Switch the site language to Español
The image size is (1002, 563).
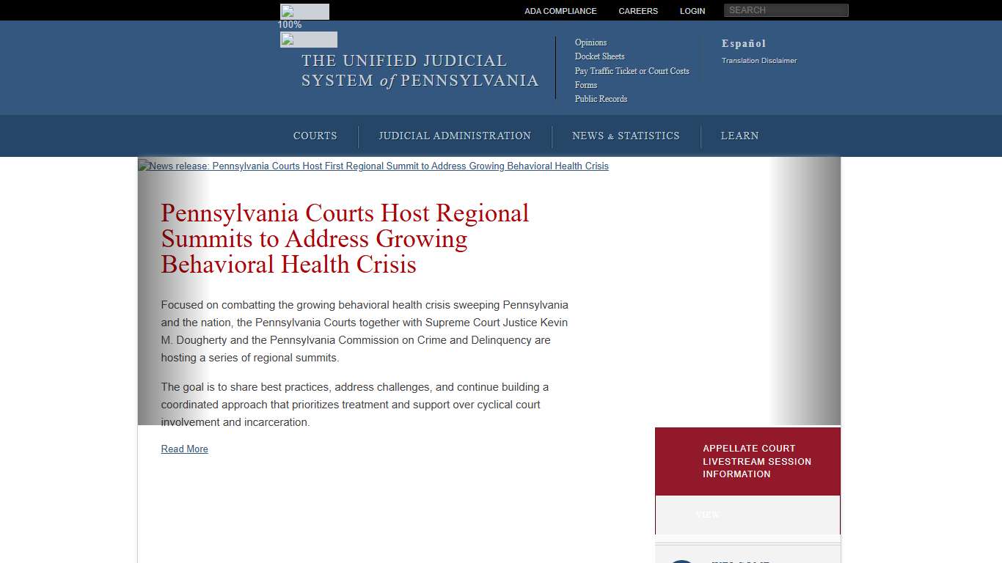point(743,43)
